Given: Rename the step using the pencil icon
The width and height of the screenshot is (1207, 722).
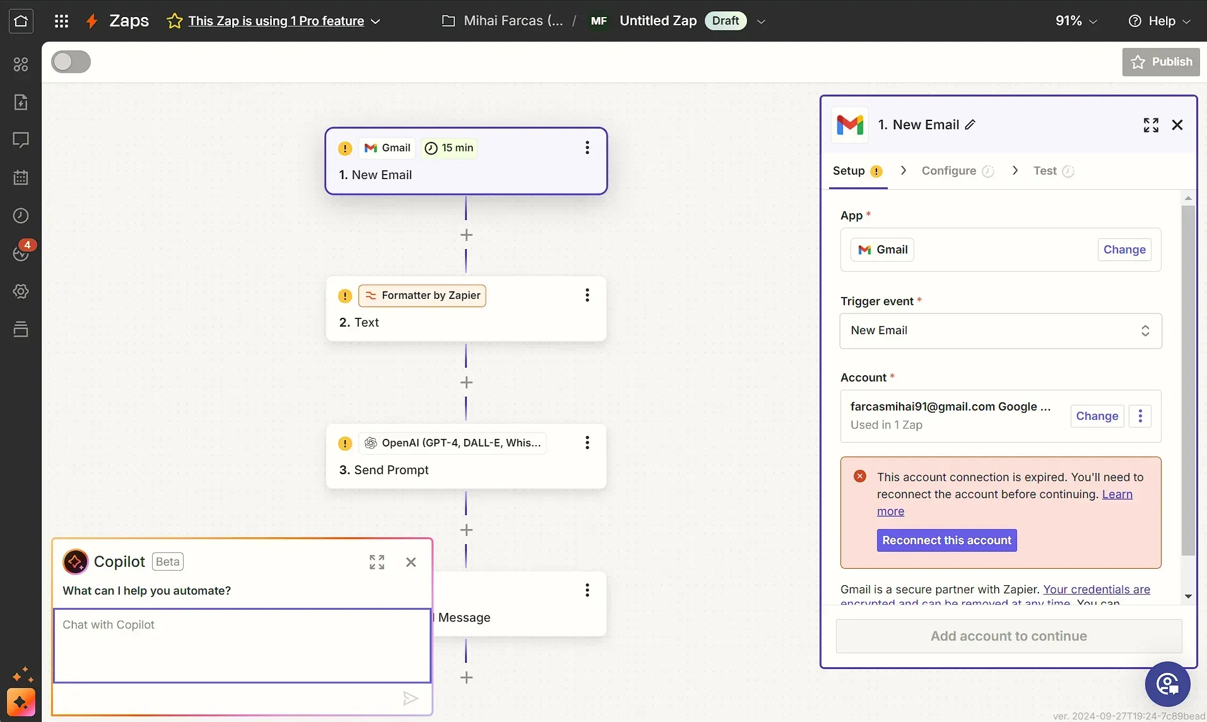Looking at the screenshot, I should (x=969, y=125).
